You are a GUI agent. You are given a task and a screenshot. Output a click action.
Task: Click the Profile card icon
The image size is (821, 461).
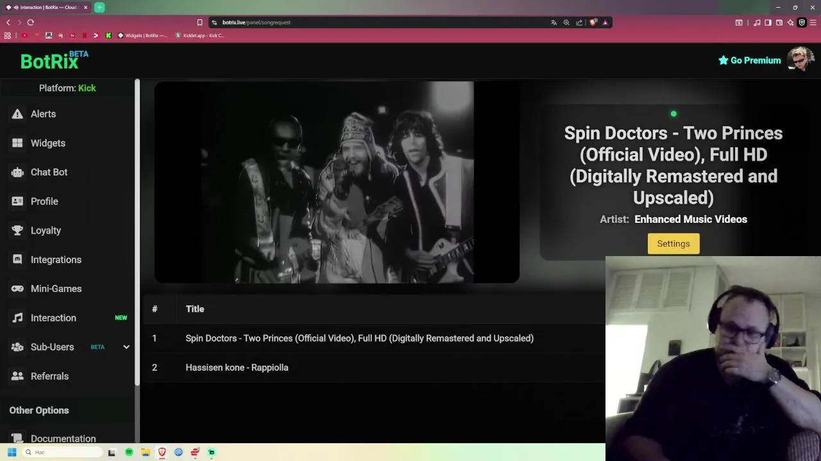point(17,201)
